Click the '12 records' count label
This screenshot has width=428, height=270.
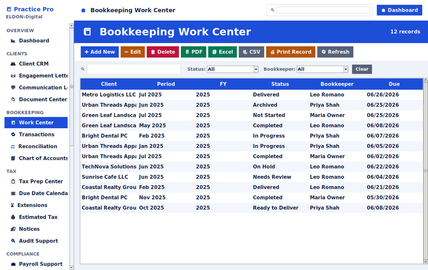tap(405, 32)
